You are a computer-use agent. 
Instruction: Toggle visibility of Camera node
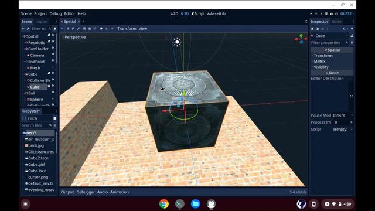pyautogui.click(x=53, y=54)
